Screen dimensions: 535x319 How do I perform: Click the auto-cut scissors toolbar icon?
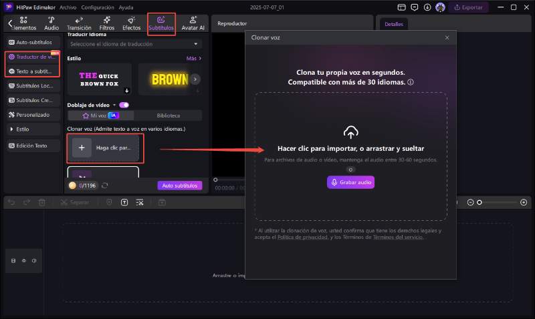(140, 203)
